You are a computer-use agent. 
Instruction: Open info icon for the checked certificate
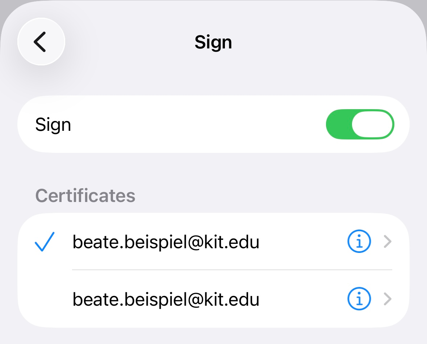point(359,242)
